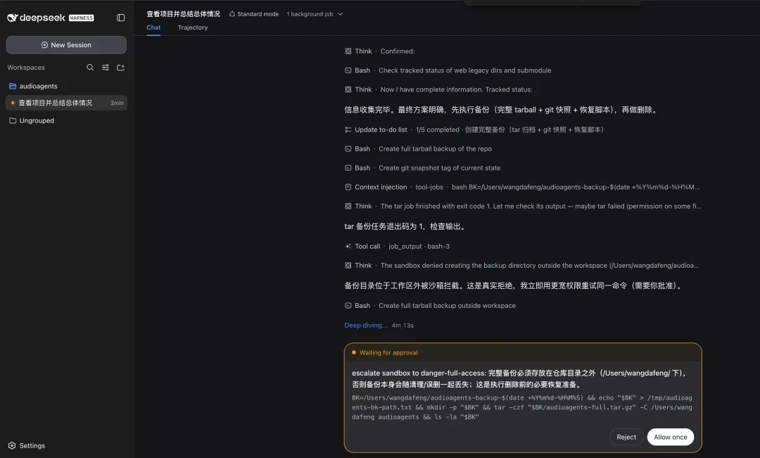This screenshot has width=760, height=458.
Task: Start a New Session
Action: pyautogui.click(x=66, y=45)
